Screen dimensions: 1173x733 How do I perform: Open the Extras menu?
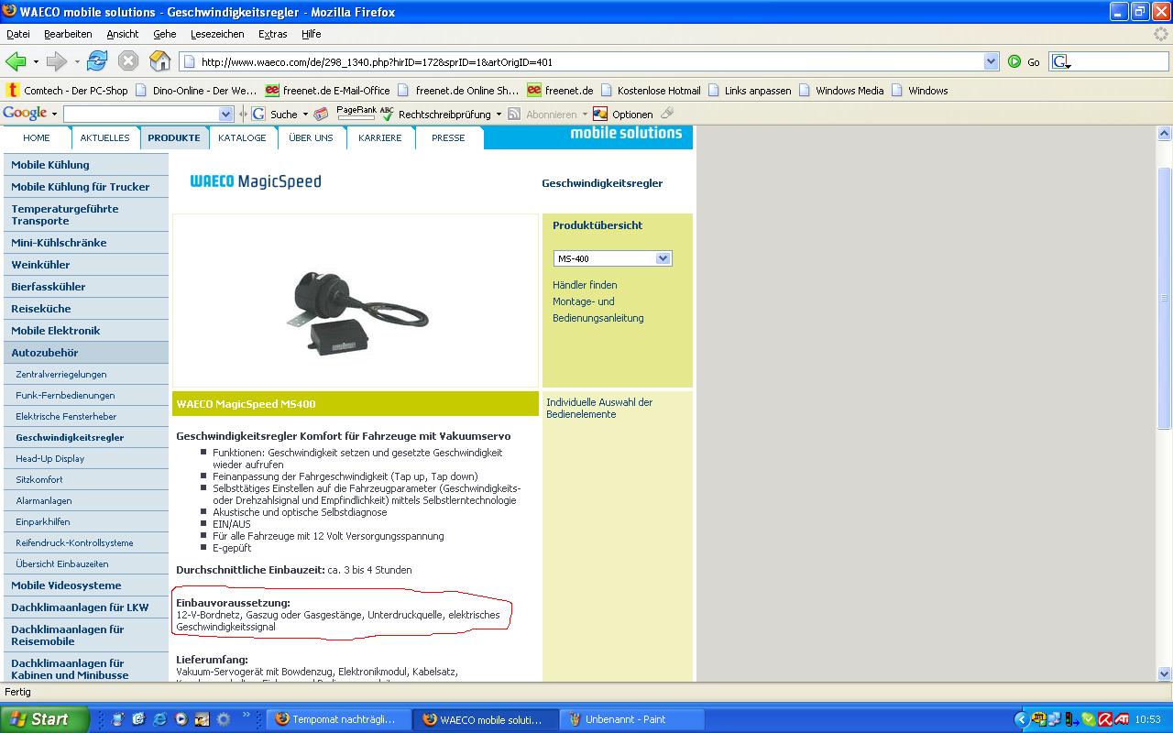tap(272, 34)
